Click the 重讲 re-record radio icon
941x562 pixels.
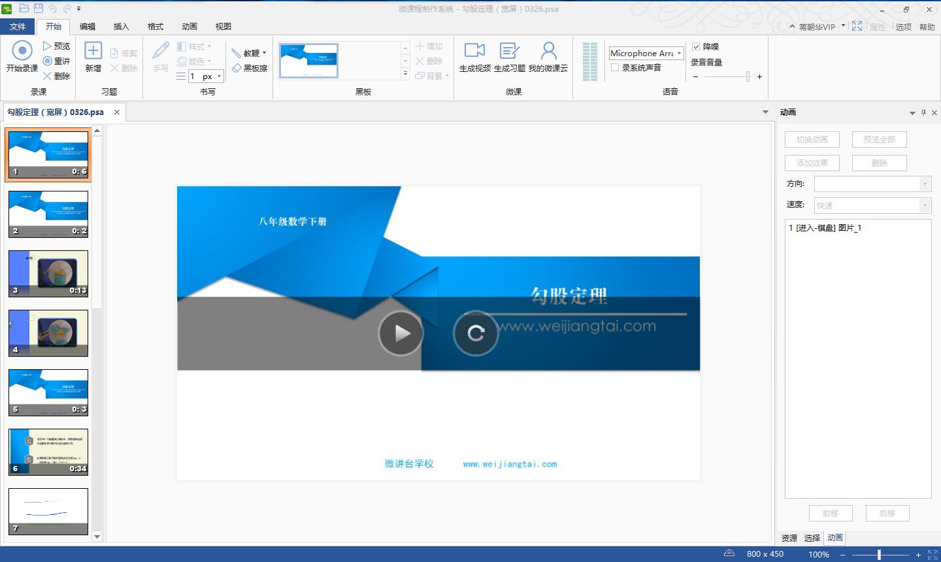tap(48, 61)
